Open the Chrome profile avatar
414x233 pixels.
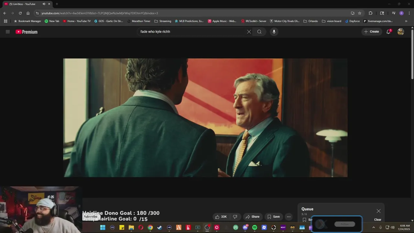point(401,13)
